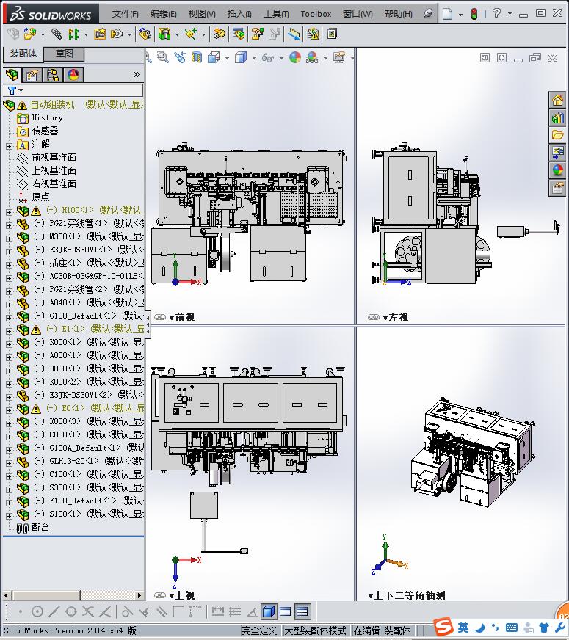Click the link views icon beside *前视
The image size is (569, 640).
[x=160, y=317]
